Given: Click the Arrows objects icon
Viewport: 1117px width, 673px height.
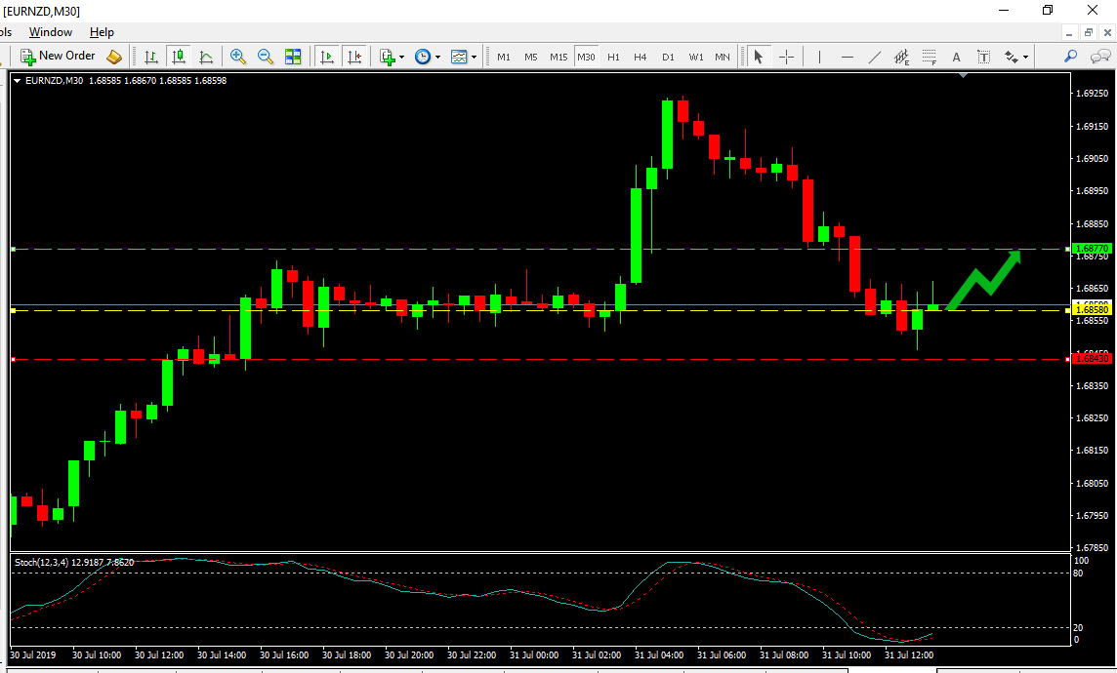Looking at the screenshot, I should tap(1011, 57).
